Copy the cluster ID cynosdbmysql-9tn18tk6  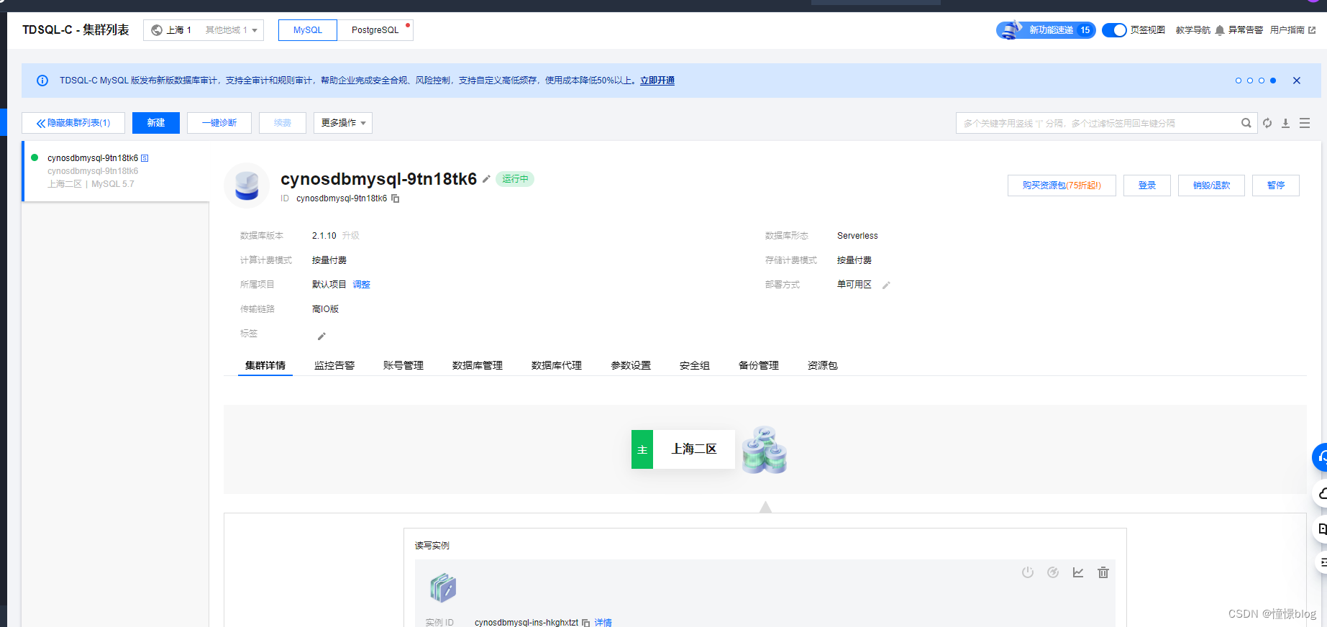coord(395,198)
